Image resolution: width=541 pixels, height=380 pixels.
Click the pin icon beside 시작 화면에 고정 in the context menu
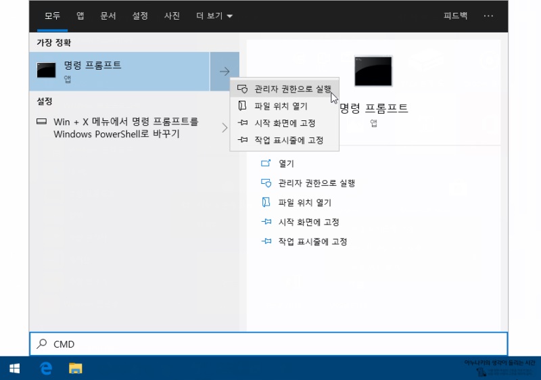[243, 122]
